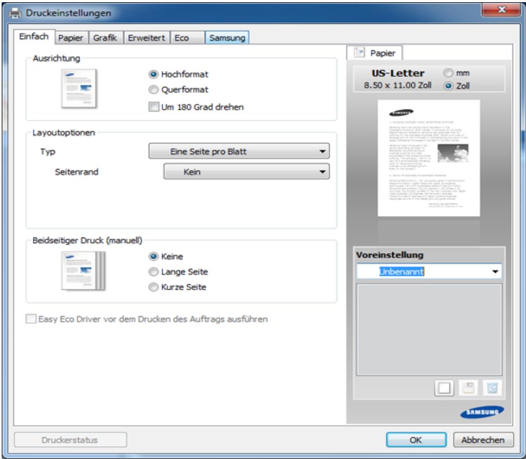Viewport: 526px width, 459px height.
Task: Open the Grafik tab
Action: [105, 38]
